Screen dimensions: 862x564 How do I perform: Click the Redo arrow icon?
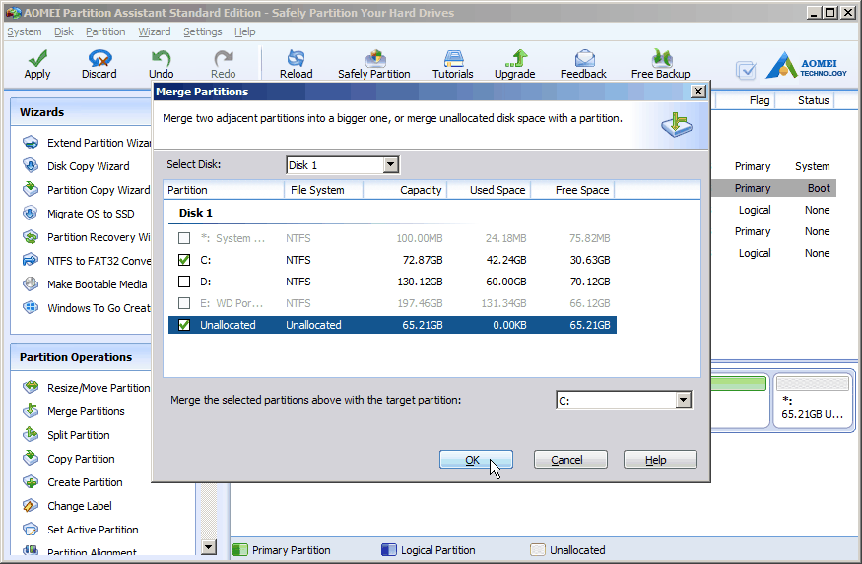pyautogui.click(x=224, y=58)
